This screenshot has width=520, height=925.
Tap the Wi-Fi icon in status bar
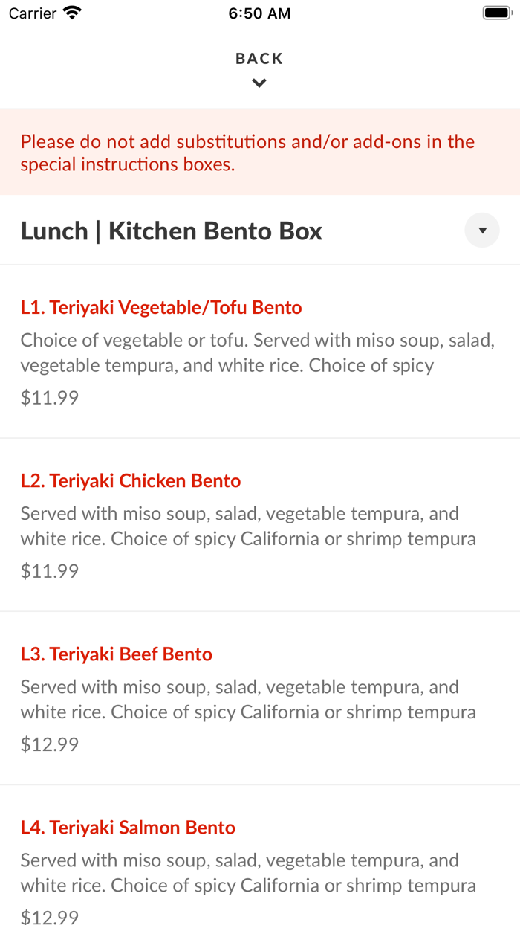(x=73, y=13)
